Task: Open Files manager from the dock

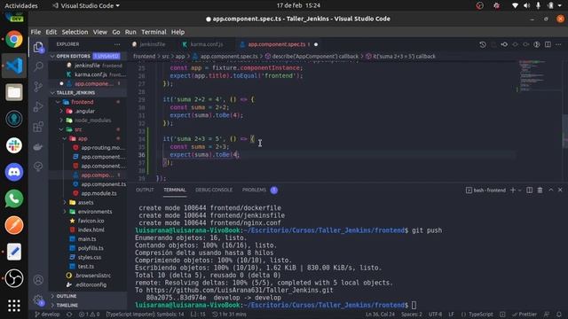Action: (x=14, y=92)
